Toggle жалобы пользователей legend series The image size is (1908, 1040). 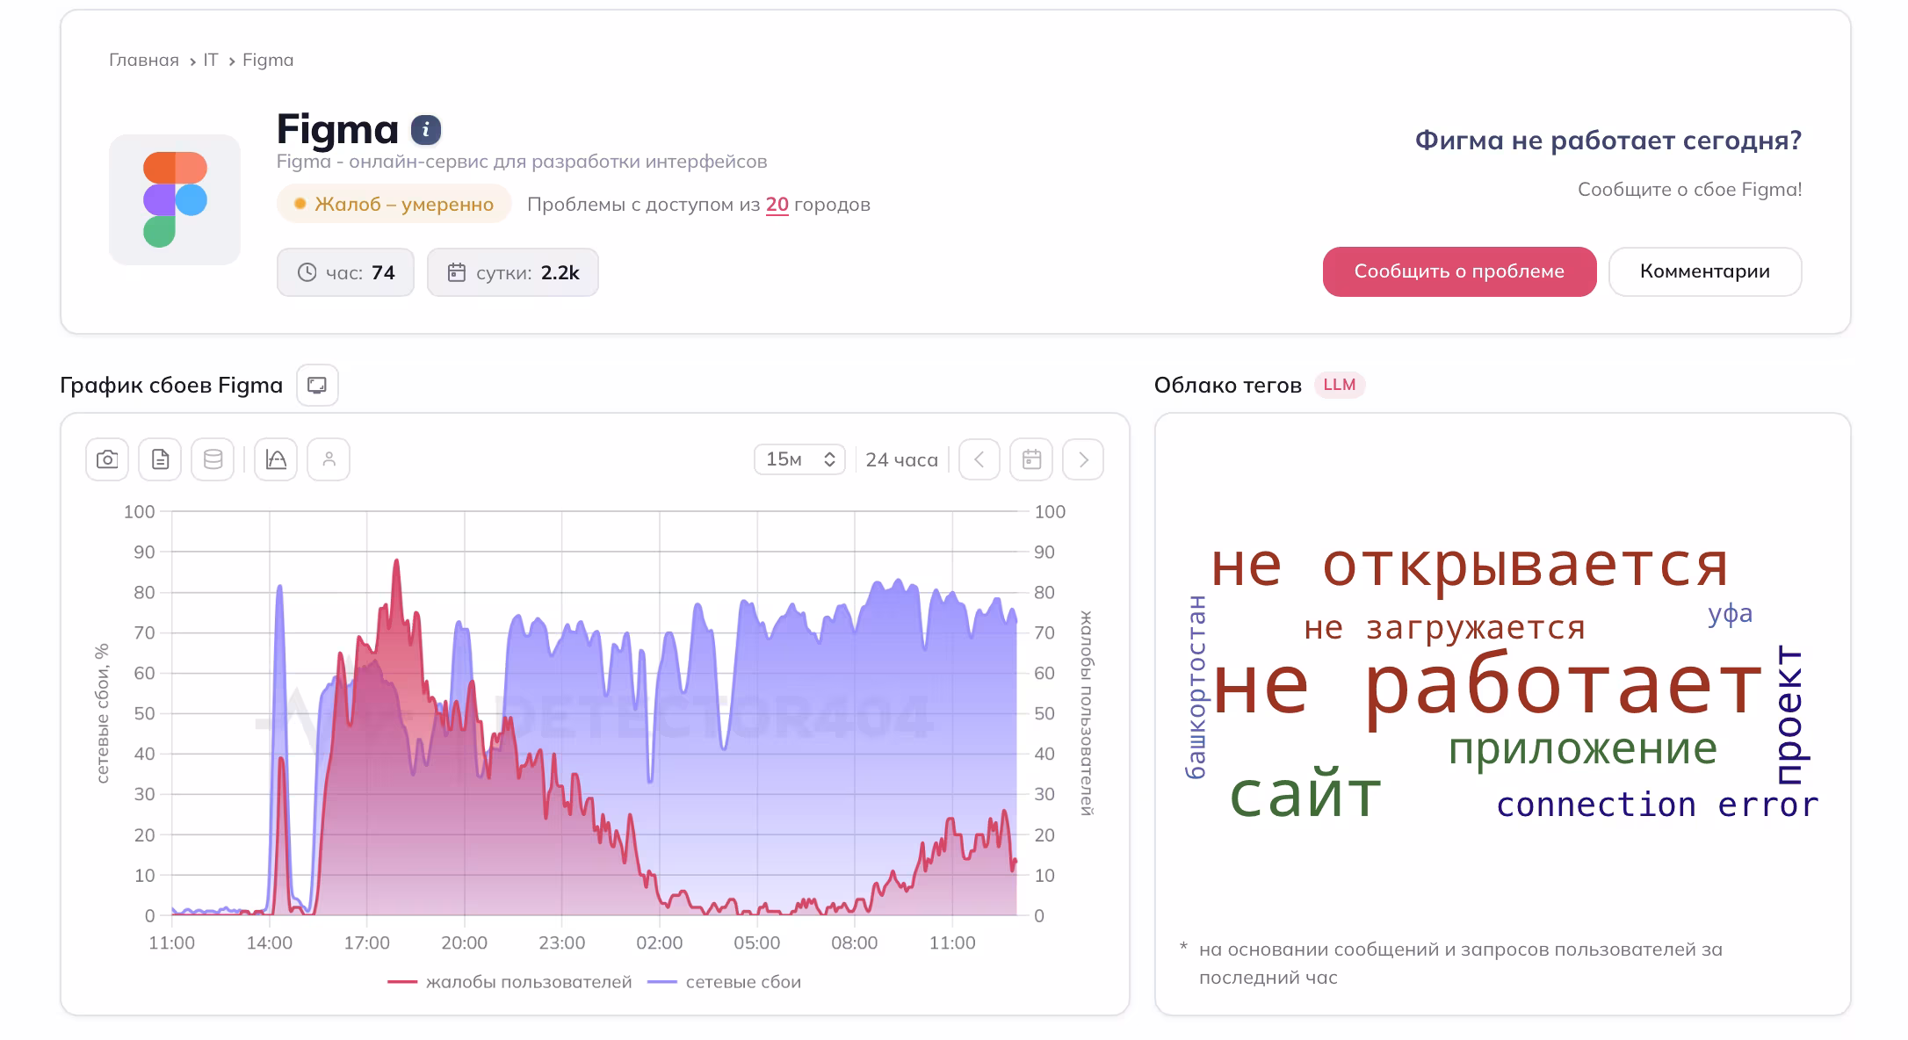point(510,982)
